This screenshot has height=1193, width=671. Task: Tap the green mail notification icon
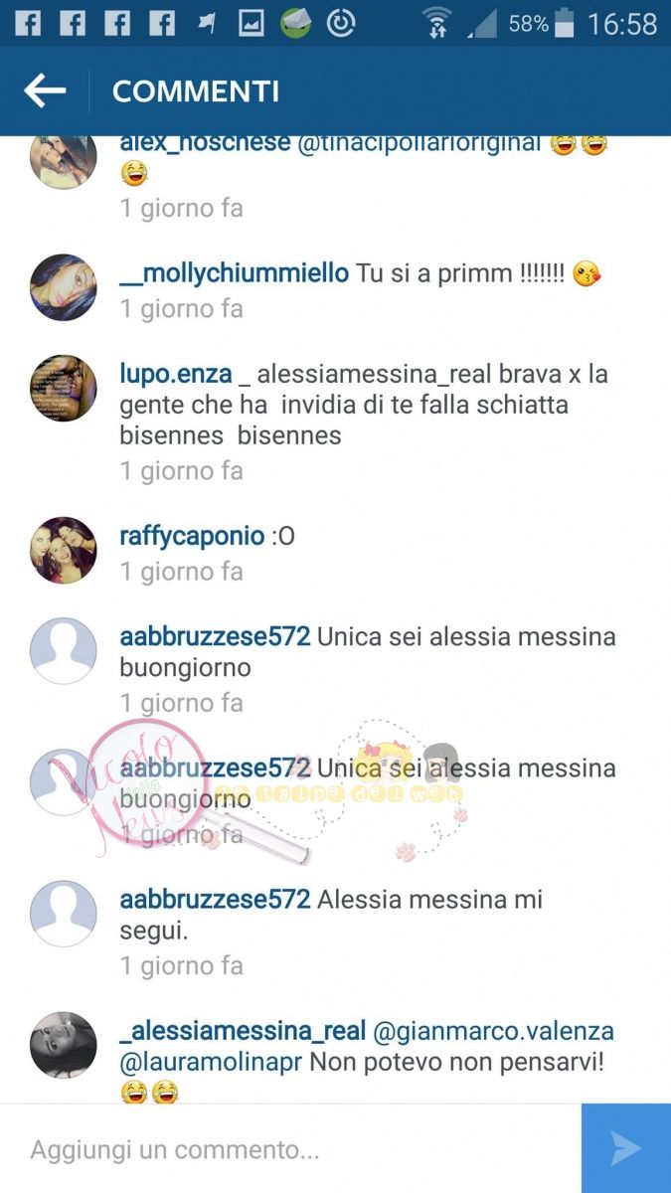[296, 23]
